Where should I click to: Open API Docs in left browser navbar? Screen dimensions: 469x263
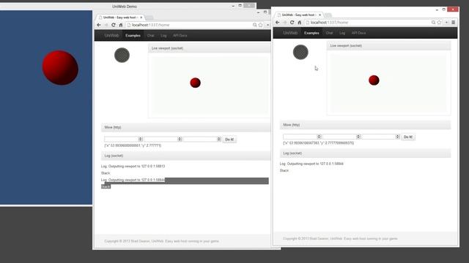click(x=180, y=36)
